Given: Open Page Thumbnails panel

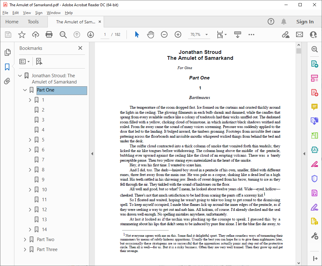Looking at the screenshot, I should pos(7,52).
